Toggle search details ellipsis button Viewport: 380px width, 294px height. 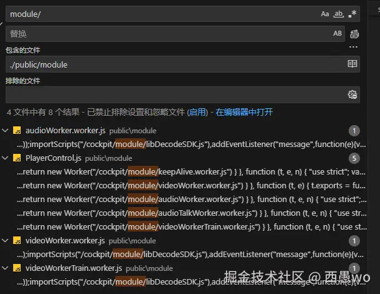tap(353, 47)
